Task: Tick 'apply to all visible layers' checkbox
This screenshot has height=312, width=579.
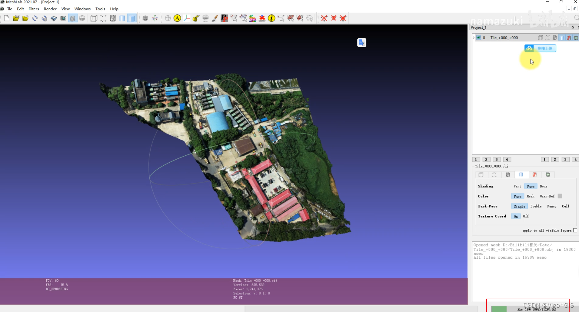Action: tap(575, 230)
